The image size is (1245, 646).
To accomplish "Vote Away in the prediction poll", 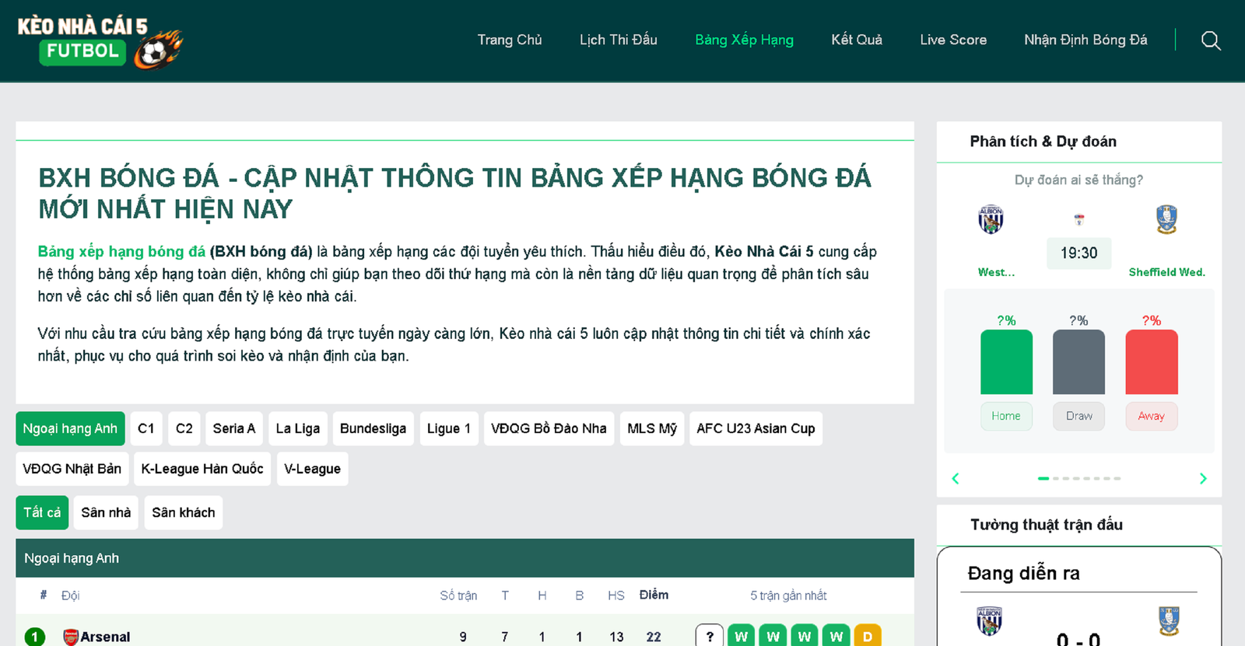I will 1151,417.
